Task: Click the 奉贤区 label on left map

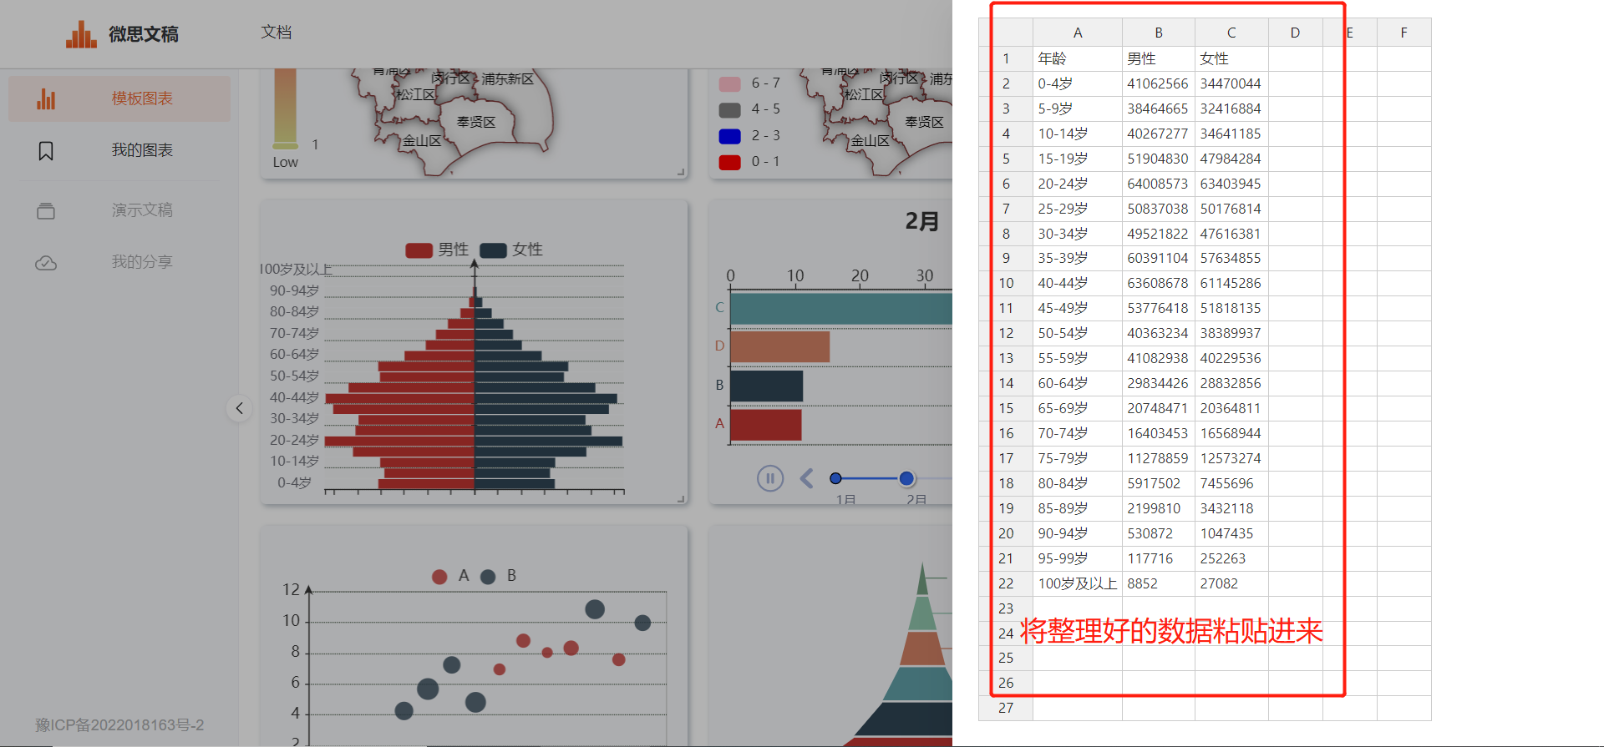Action: [x=476, y=122]
